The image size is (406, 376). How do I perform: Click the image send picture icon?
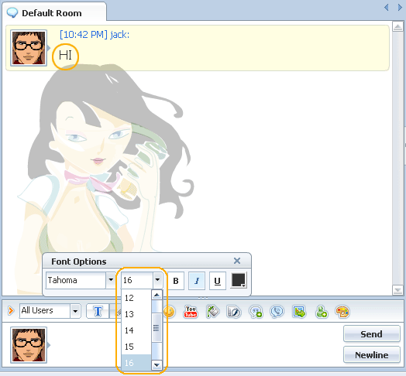click(x=299, y=311)
